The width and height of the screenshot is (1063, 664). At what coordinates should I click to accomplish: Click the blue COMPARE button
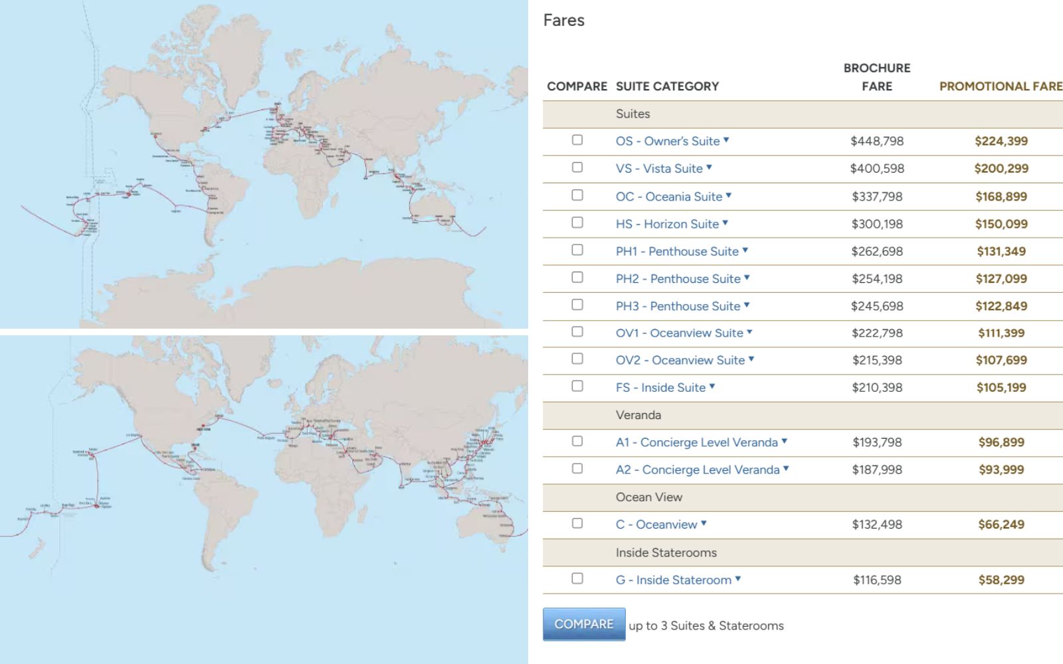pyautogui.click(x=584, y=624)
